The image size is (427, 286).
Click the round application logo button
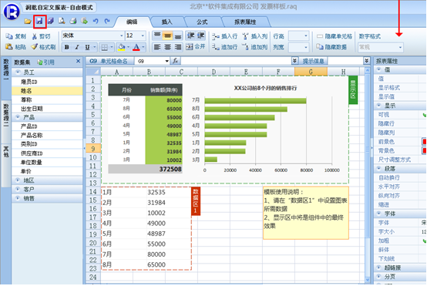pyautogui.click(x=11, y=11)
